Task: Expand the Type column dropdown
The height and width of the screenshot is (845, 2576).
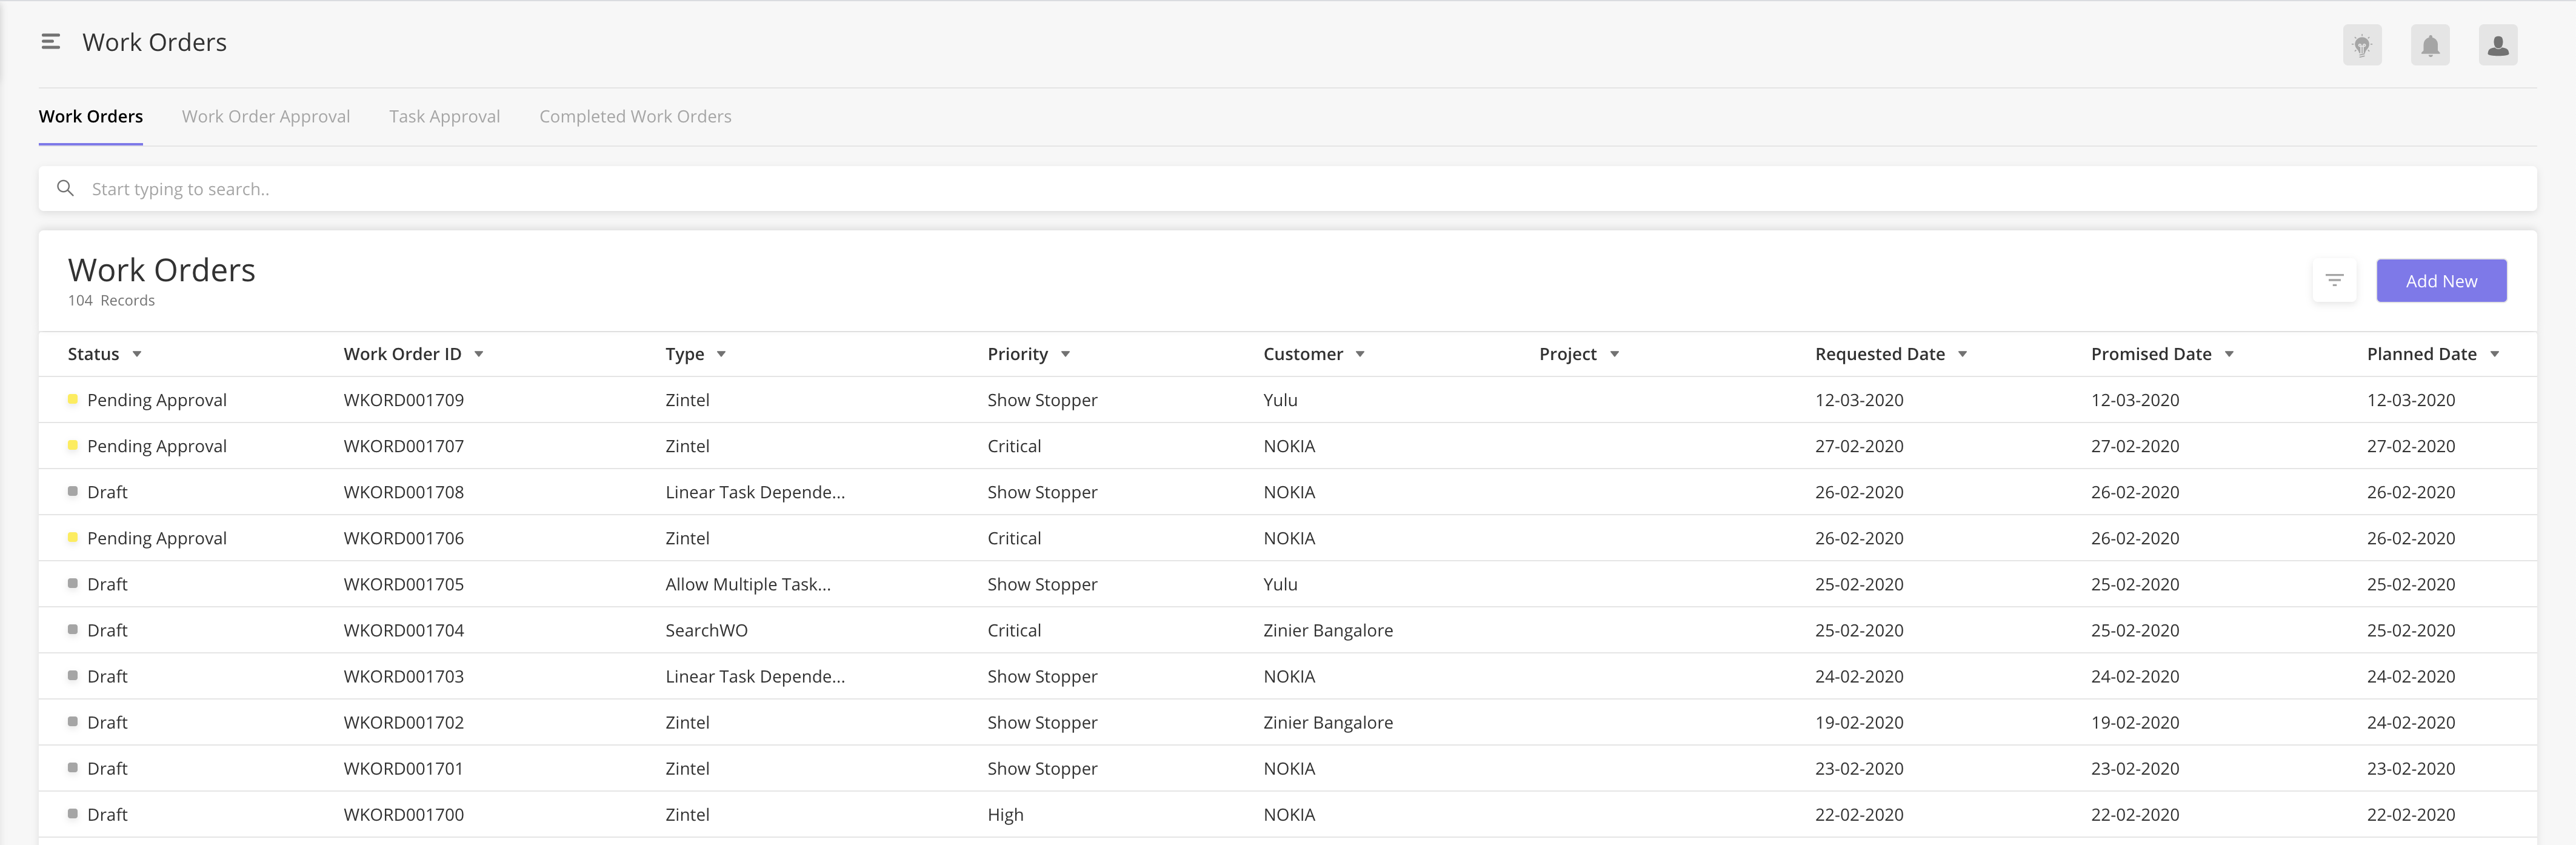Action: point(721,355)
